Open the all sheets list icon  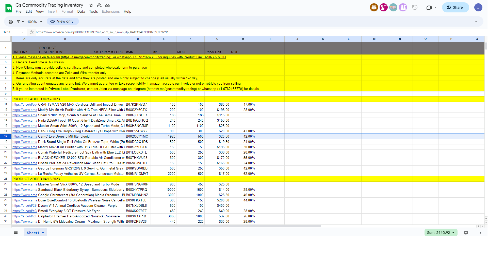pyautogui.click(x=16, y=233)
